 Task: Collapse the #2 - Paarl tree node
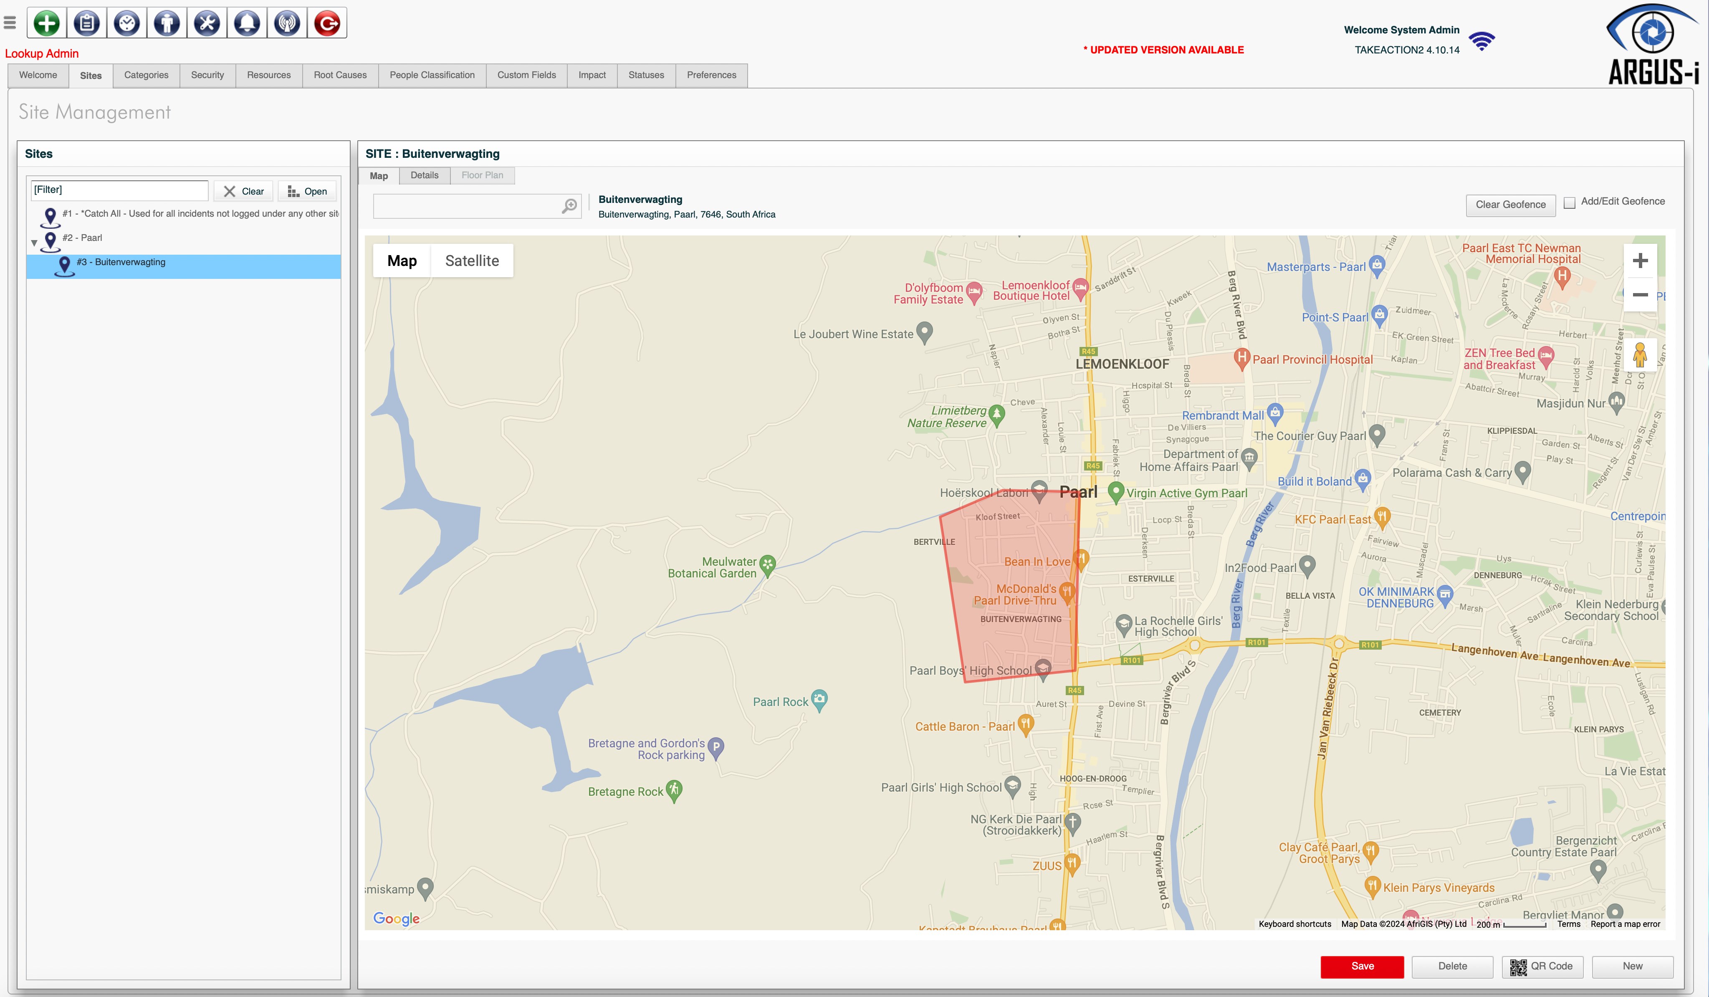tap(34, 243)
